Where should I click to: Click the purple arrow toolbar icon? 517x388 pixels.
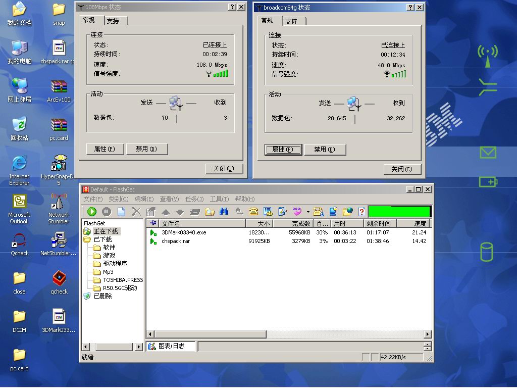[297, 212]
